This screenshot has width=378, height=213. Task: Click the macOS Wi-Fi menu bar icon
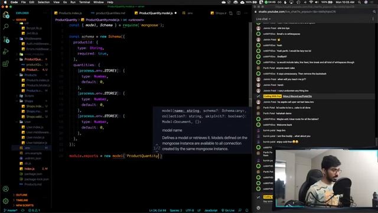[x=311, y=2]
